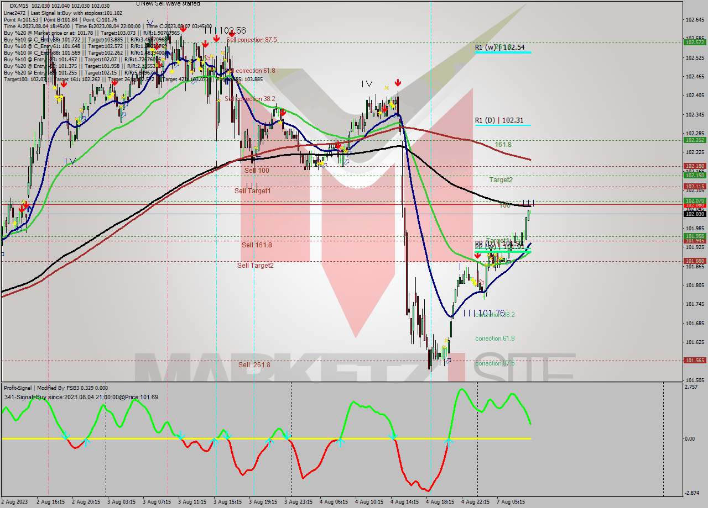Screen dimensions: 708x508
Task: Click the red 101.880 price tag
Action: coord(695,261)
